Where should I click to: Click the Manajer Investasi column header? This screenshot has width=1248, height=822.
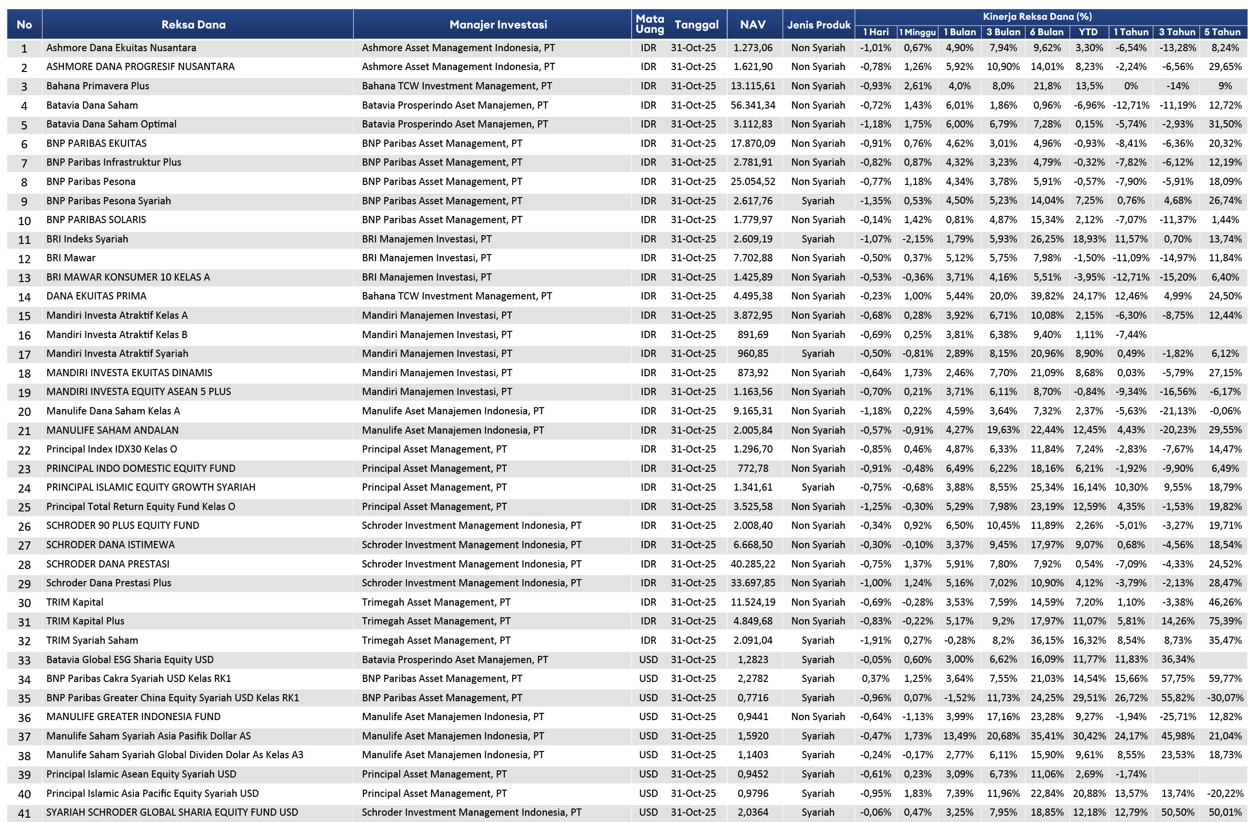click(x=498, y=24)
